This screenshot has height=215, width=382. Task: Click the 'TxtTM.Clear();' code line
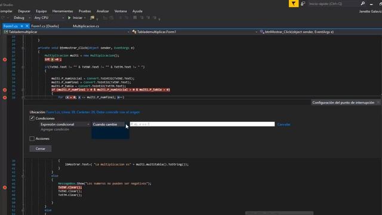pos(70,195)
